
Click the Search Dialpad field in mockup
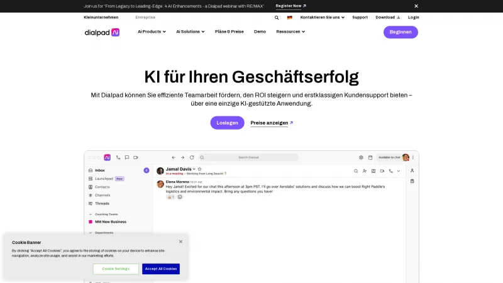point(248,158)
